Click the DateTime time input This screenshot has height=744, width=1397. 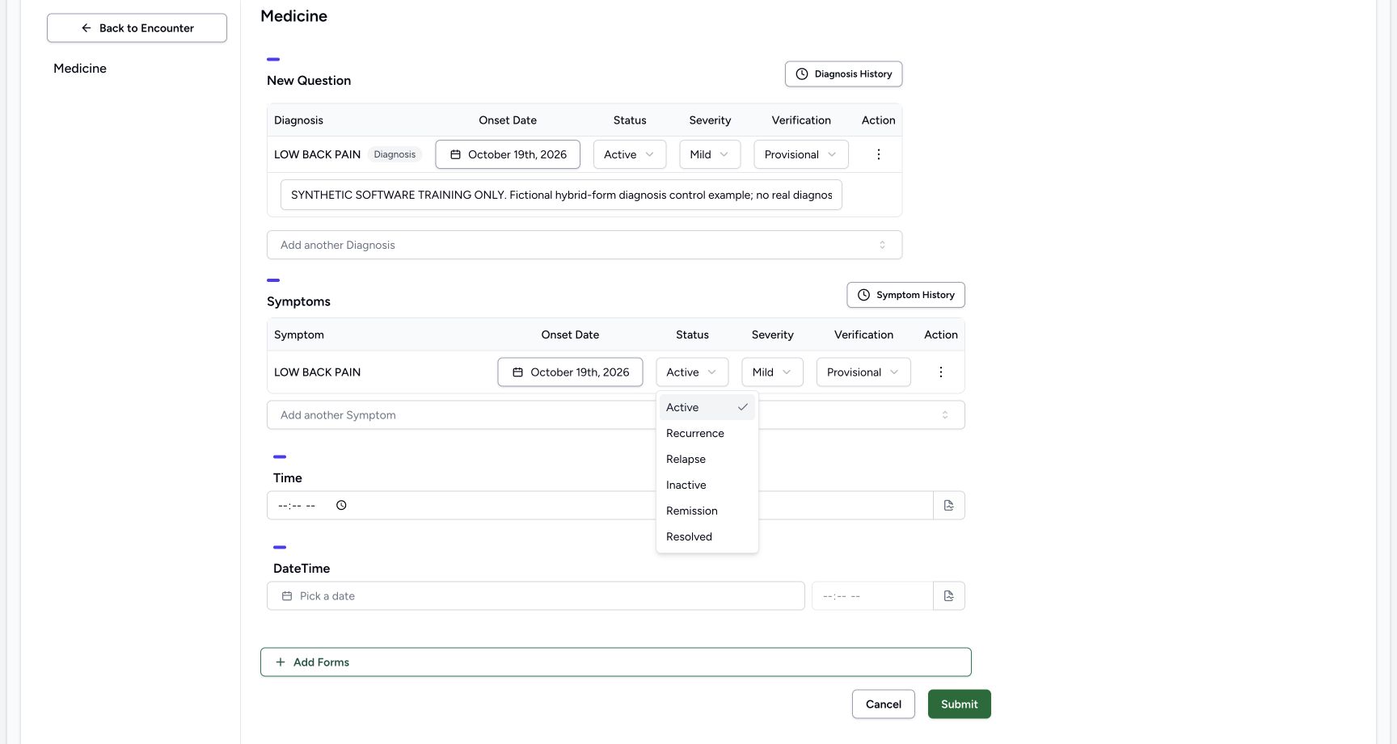click(x=872, y=596)
